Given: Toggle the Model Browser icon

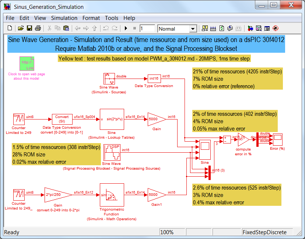Looking at the screenshot, I should click(x=267, y=28).
